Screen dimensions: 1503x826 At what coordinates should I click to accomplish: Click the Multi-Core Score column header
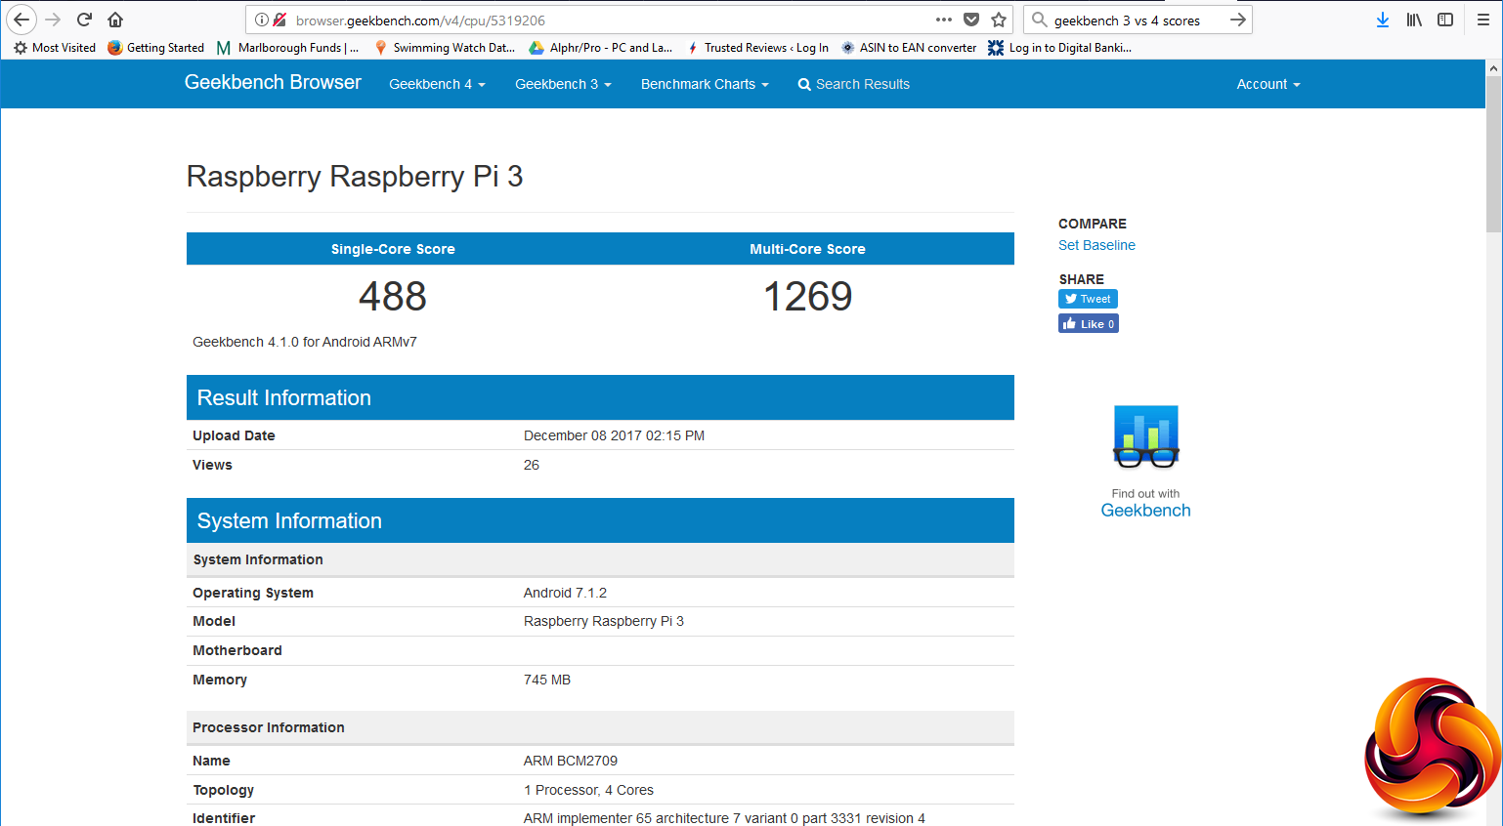(x=807, y=249)
